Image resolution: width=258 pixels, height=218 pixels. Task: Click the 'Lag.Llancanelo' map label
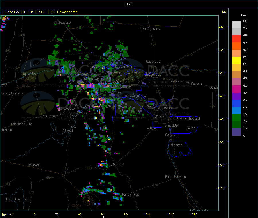point(18,199)
